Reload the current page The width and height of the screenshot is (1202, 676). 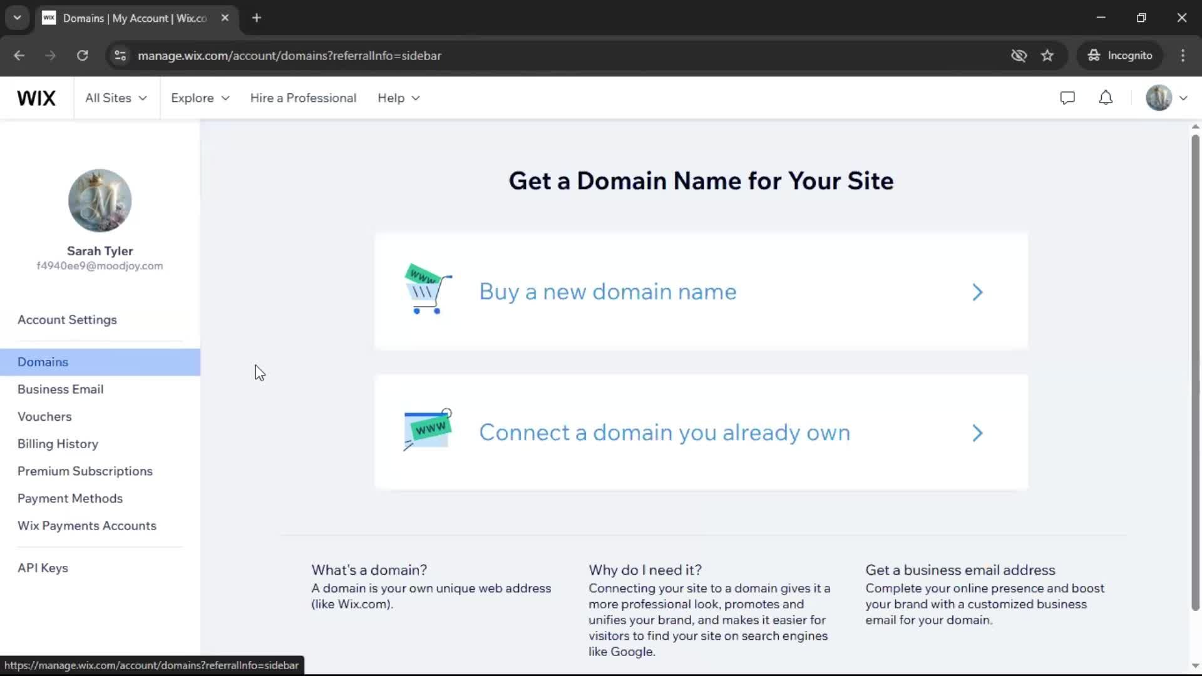pyautogui.click(x=82, y=56)
